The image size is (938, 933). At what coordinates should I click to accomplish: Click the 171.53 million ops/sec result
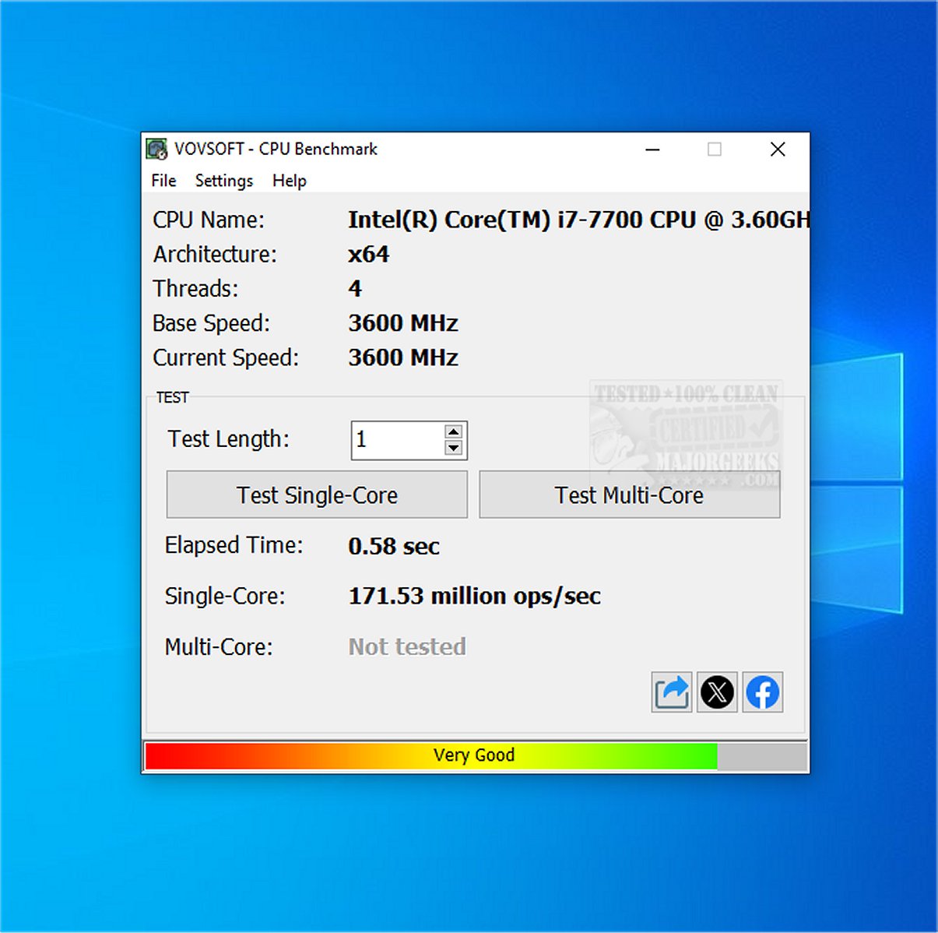(475, 596)
